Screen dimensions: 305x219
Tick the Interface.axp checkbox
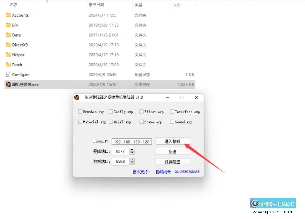tap(172, 112)
